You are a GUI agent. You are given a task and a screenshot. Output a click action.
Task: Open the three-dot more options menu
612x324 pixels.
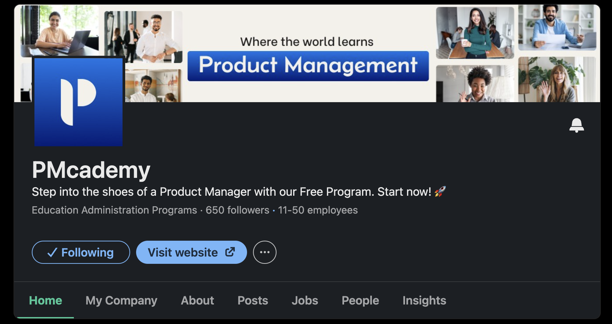[x=265, y=252]
